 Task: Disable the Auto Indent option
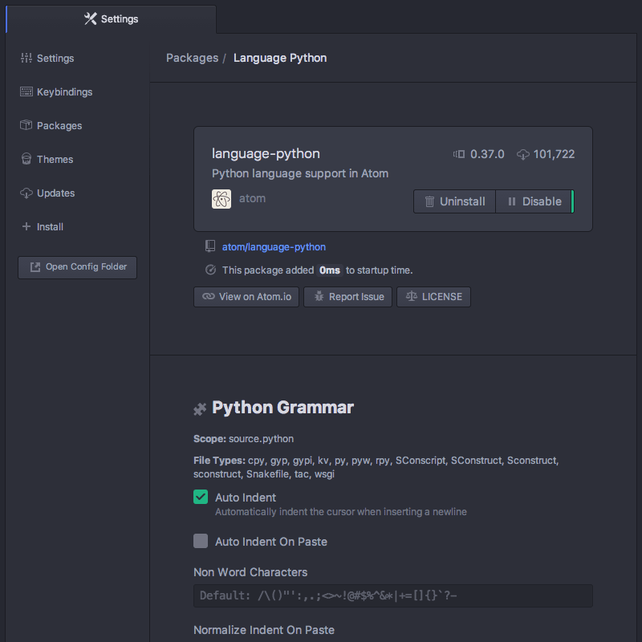tap(200, 497)
